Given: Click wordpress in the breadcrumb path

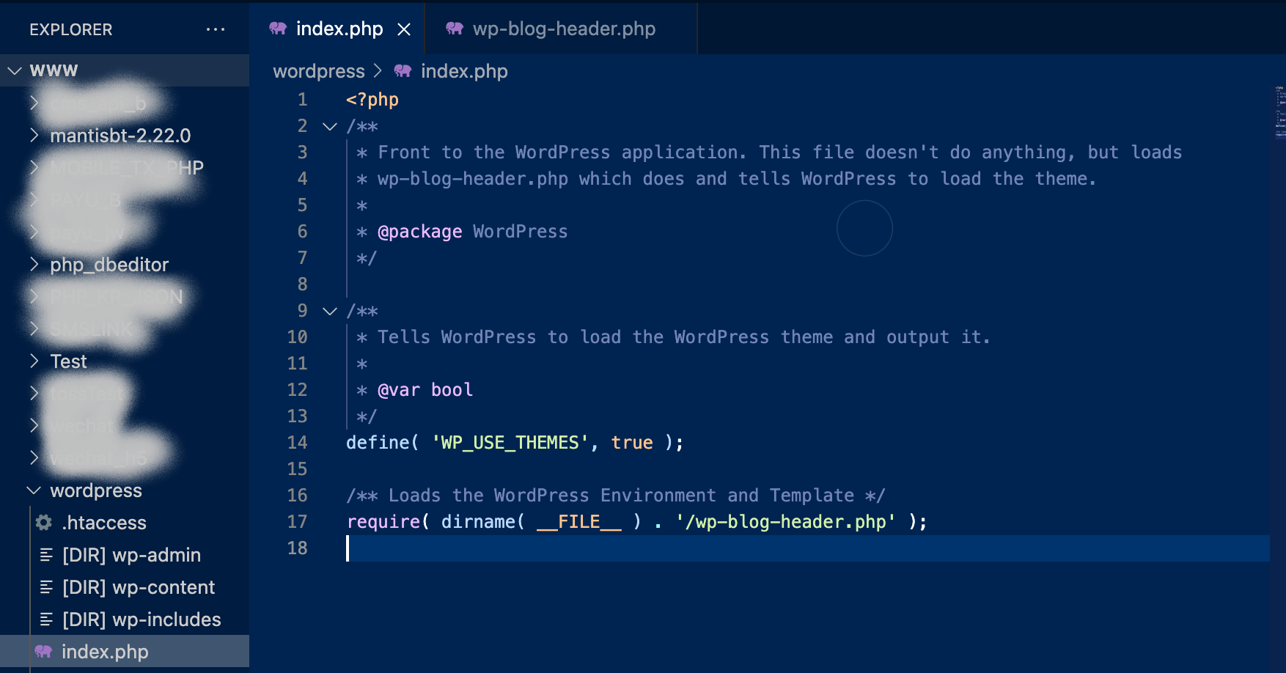Looking at the screenshot, I should pos(319,71).
